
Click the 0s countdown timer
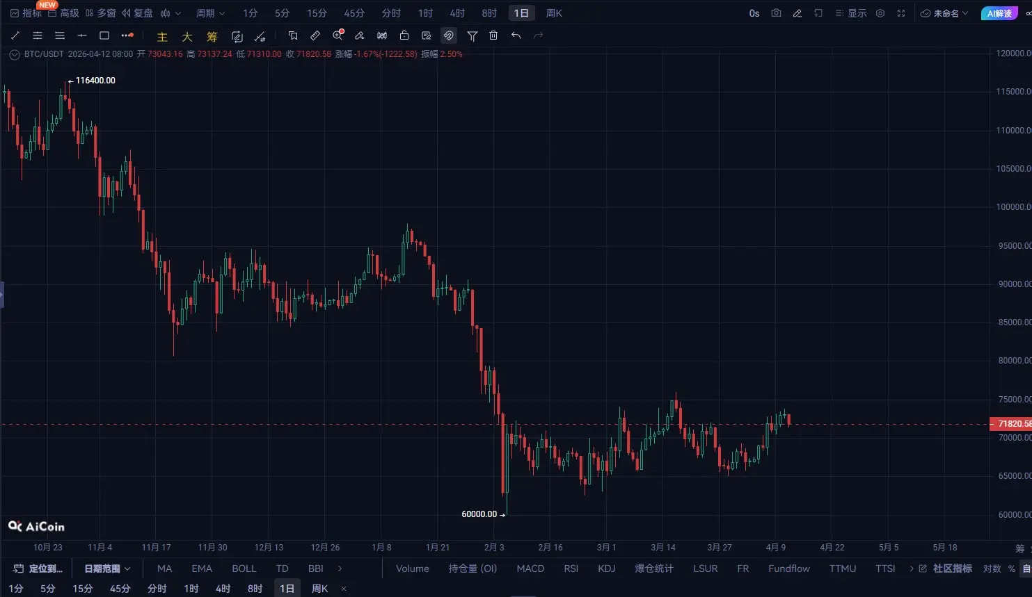coord(754,13)
